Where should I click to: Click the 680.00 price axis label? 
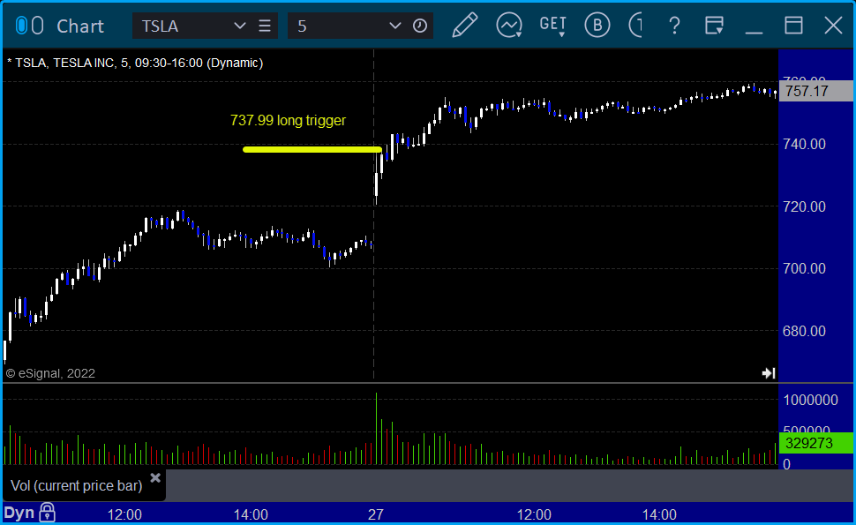point(804,331)
